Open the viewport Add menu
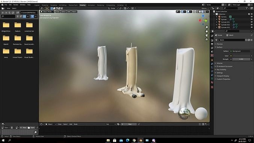Viewport: 254px width, 143px height. (x=69, y=12)
